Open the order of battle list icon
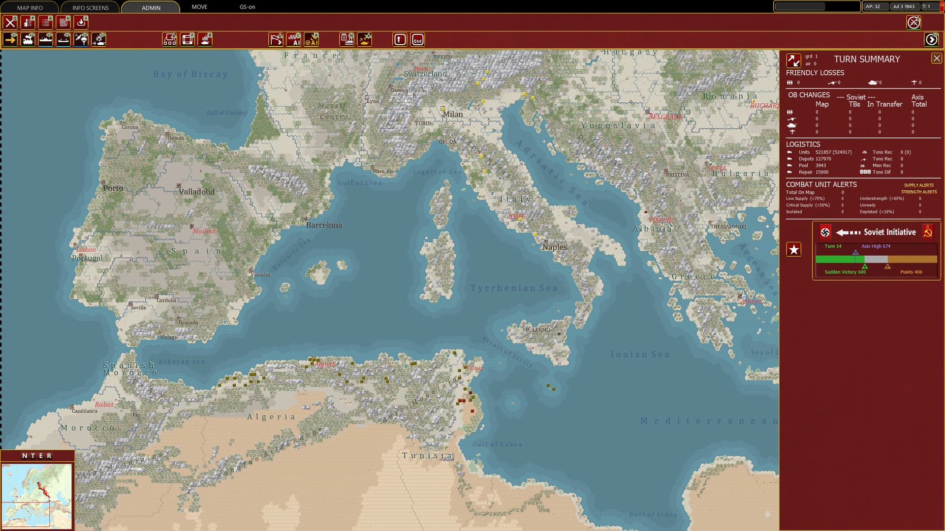945x531 pixels. point(46,22)
